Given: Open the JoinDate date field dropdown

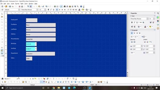Looking at the screenshot, I should click(x=36, y=49).
